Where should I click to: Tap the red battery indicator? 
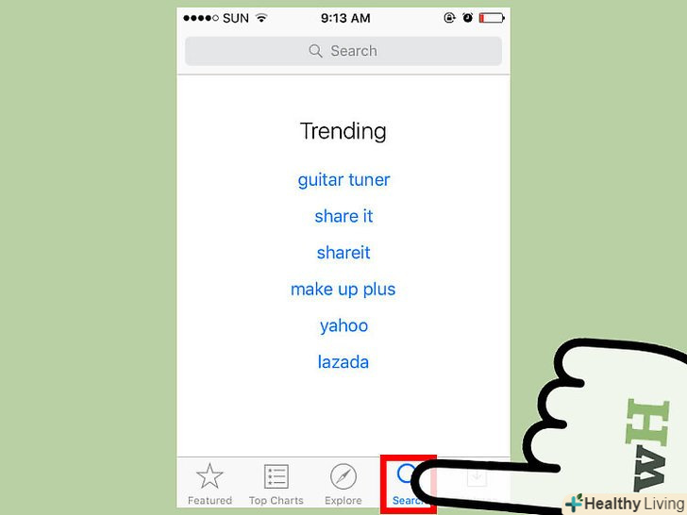pos(492,18)
